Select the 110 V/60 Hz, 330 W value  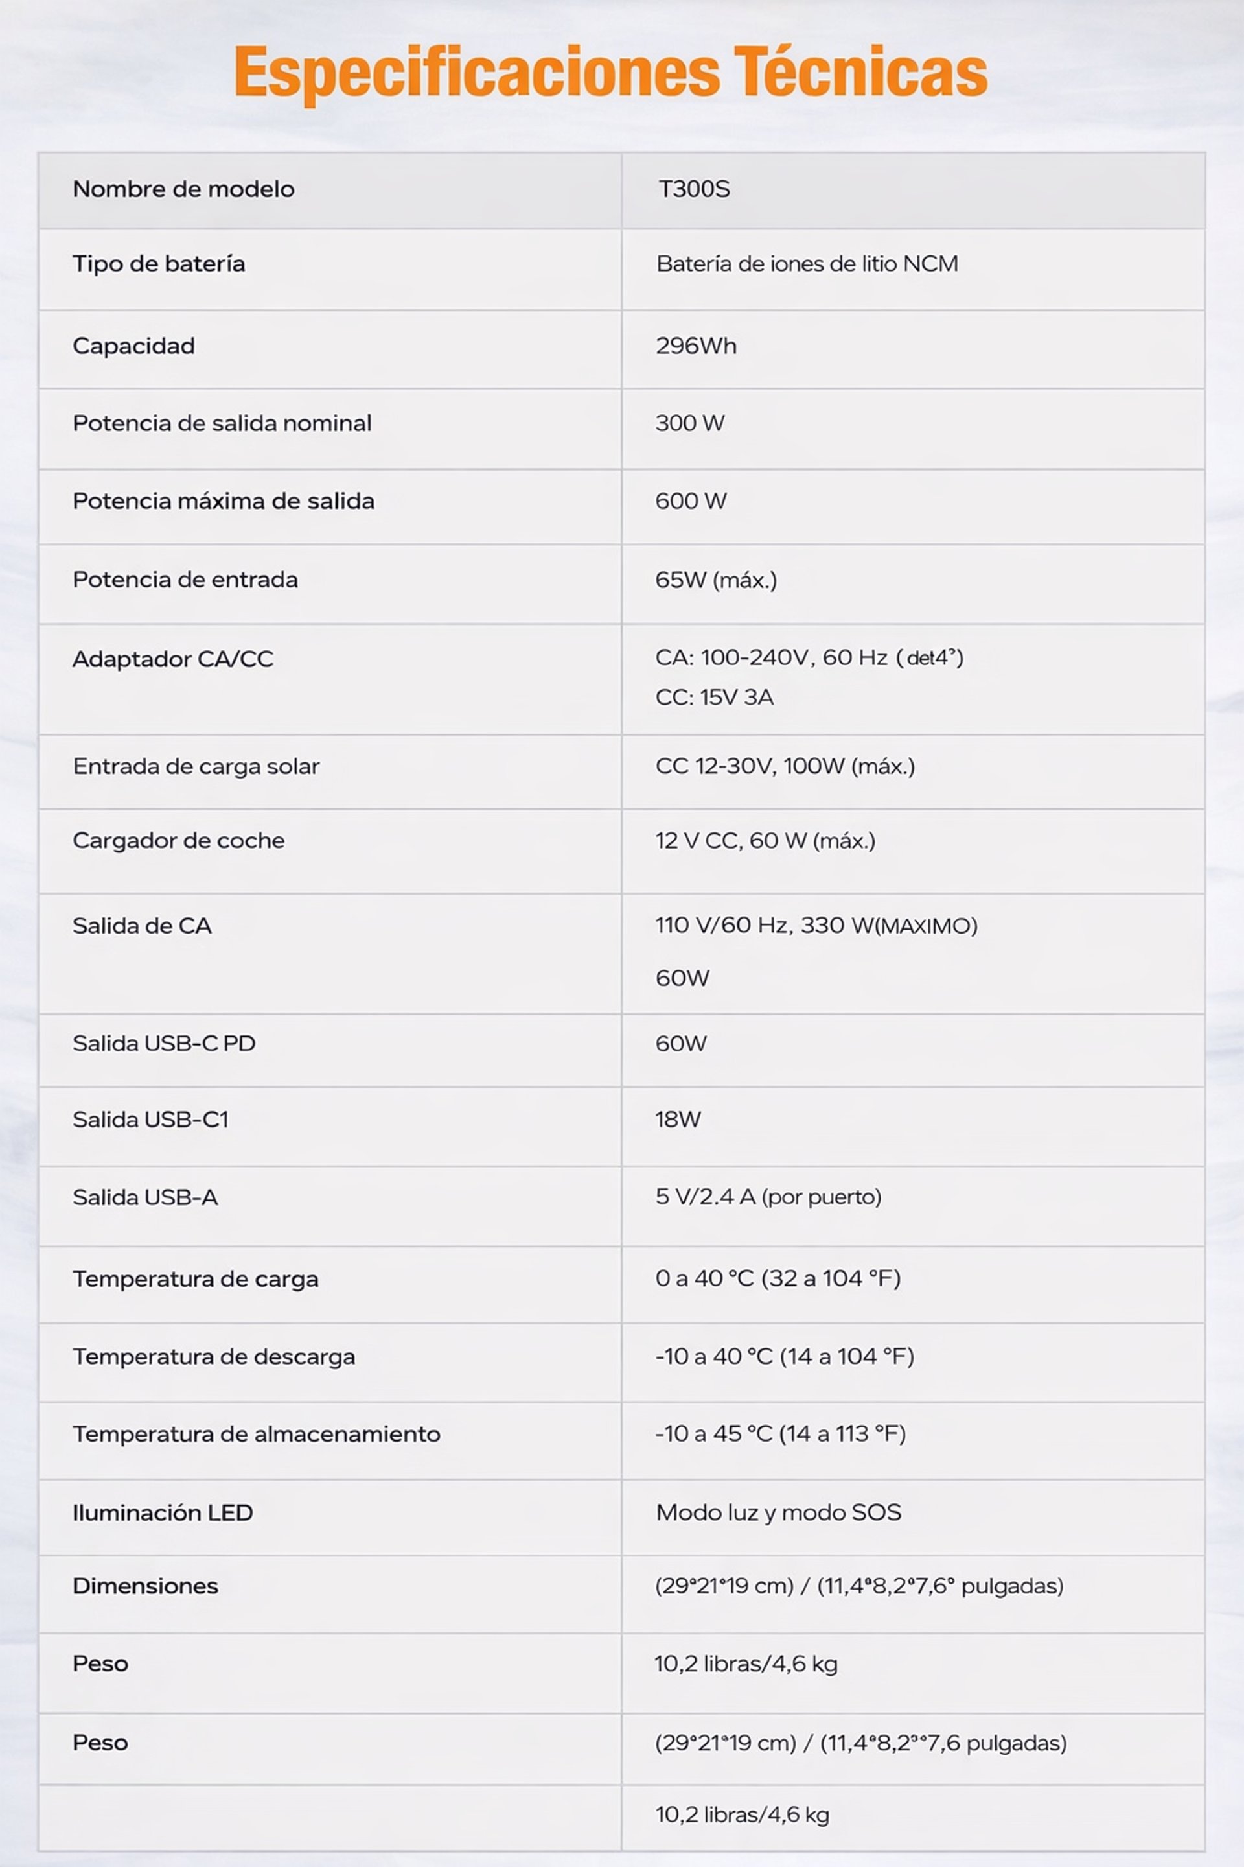(816, 926)
